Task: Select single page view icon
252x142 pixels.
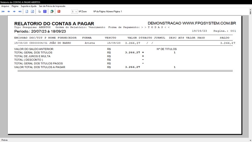Action: (x=27, y=11)
